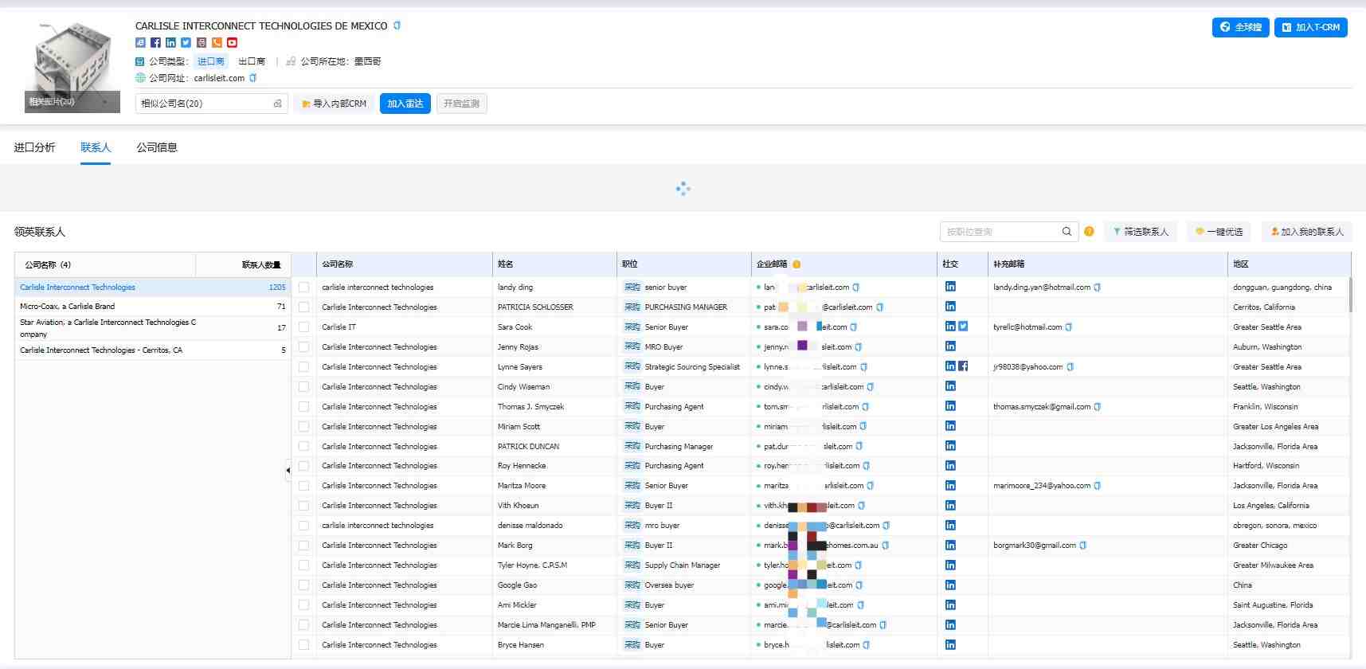The width and height of the screenshot is (1366, 669).
Task: Click the contacts table vertical scrollbar
Action: click(x=1349, y=295)
